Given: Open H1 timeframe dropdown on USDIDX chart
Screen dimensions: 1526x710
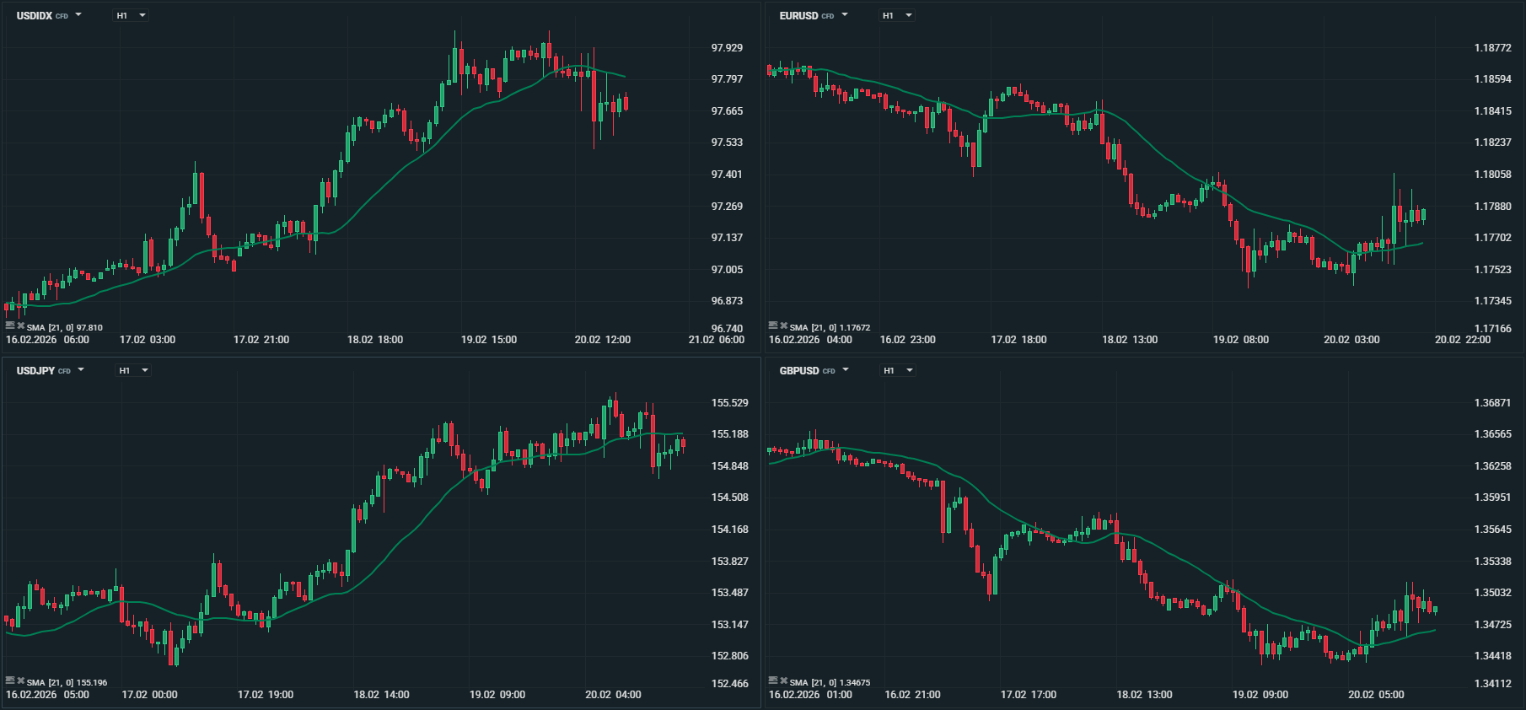Looking at the screenshot, I should point(132,15).
